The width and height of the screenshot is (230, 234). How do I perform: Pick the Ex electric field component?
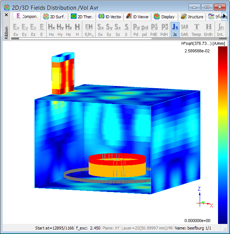[x=16, y=29]
